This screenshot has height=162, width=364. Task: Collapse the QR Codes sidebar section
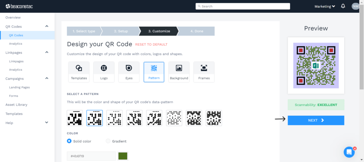click(47, 26)
